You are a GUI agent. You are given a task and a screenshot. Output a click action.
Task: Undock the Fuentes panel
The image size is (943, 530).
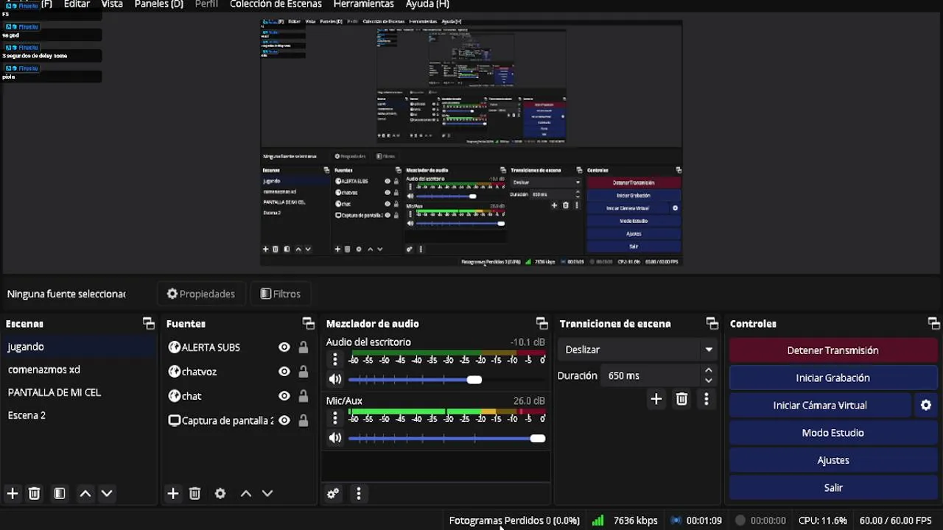(309, 324)
